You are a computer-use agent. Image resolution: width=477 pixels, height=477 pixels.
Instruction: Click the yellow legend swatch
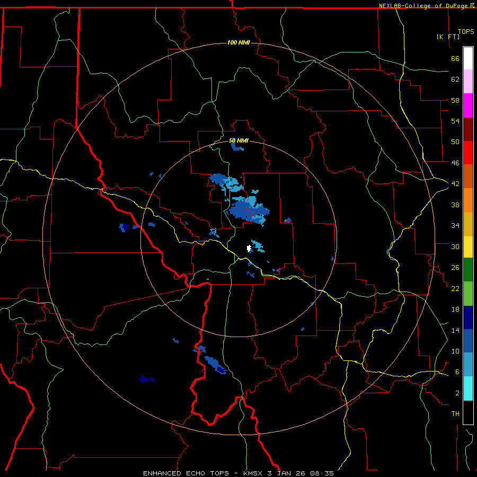click(x=468, y=247)
